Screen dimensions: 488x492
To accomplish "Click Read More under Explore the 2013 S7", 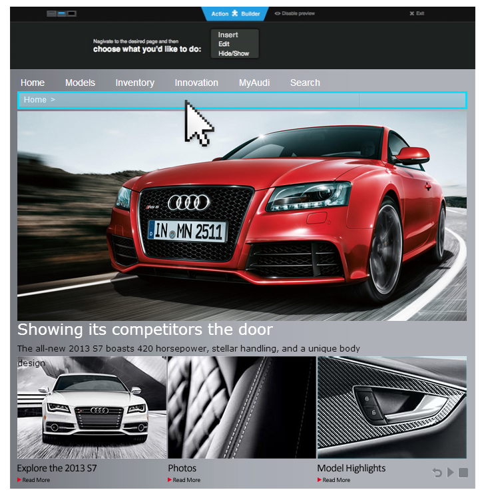I will coord(33,480).
